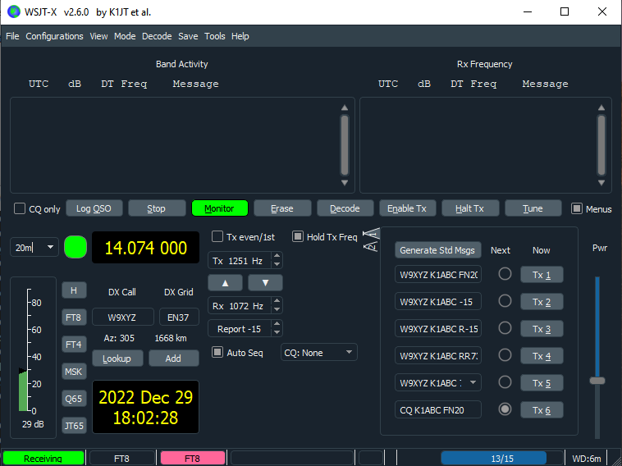622x466 pixels.
Task: Click the tab-switch arrows beside Hold Tx Freq
Action: [x=371, y=240]
